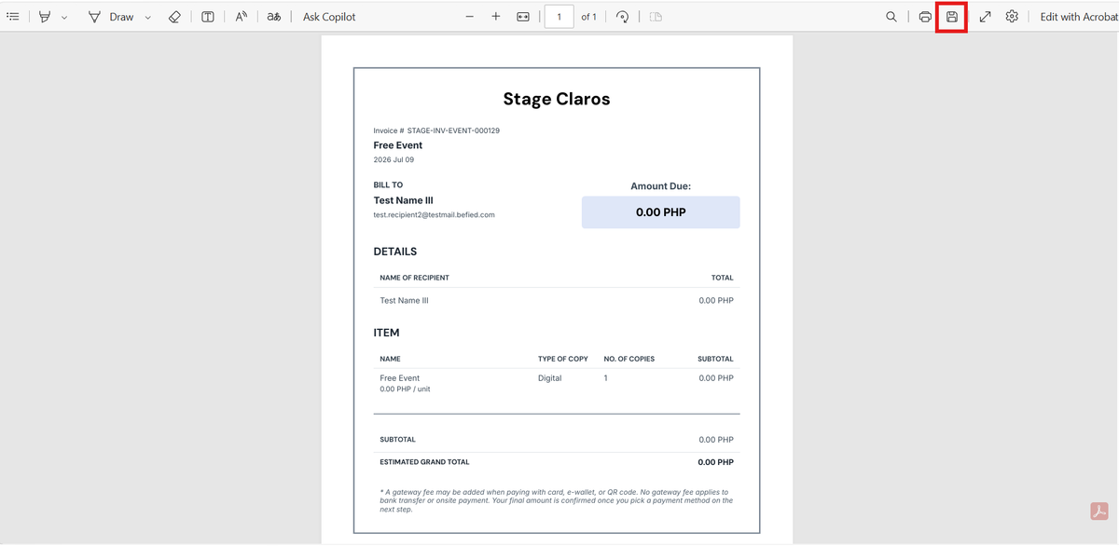1119x546 pixels.
Task: Add a text box
Action: (x=208, y=17)
